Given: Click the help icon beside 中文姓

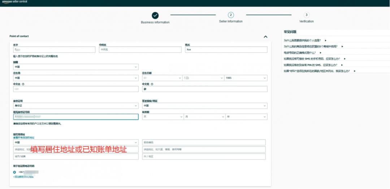Looking at the screenshot, I should [152, 84].
